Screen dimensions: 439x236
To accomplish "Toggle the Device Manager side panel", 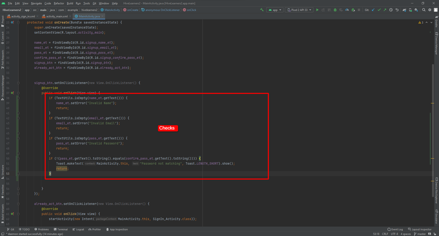I will [436, 43].
